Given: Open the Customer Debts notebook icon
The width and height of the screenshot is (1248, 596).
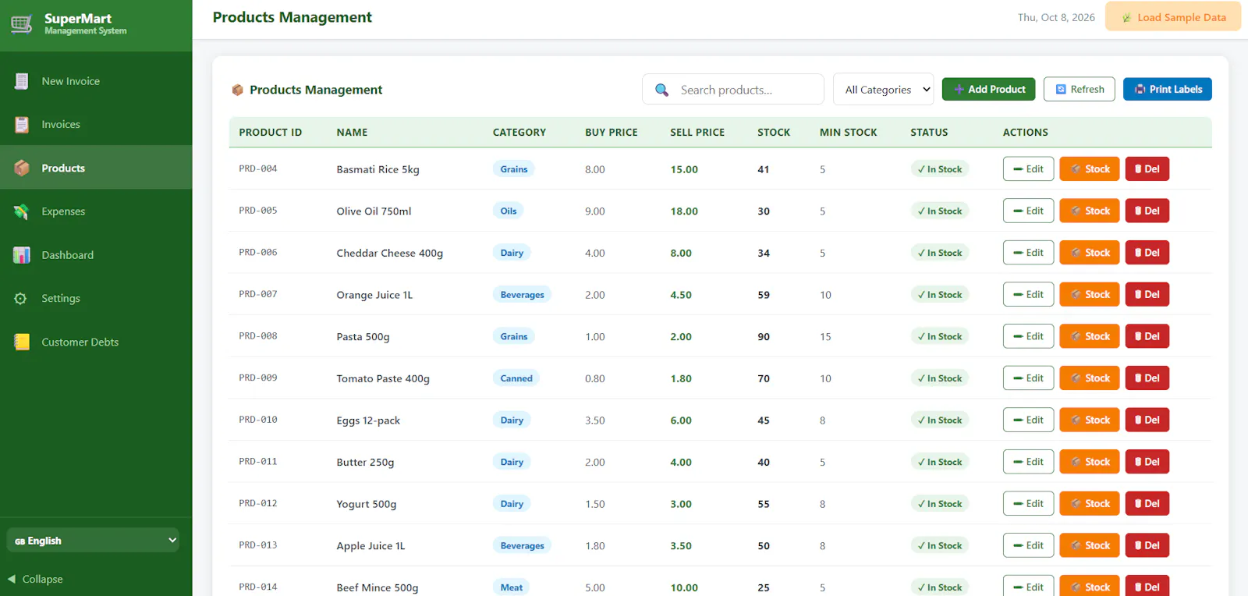Looking at the screenshot, I should (22, 342).
